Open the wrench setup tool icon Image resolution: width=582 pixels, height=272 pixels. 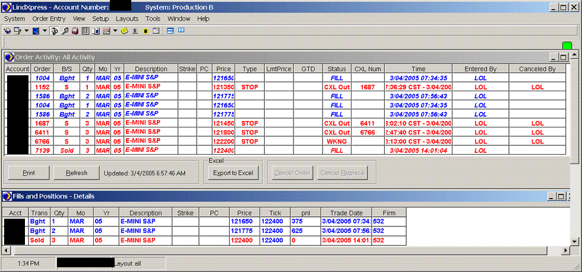point(65,31)
